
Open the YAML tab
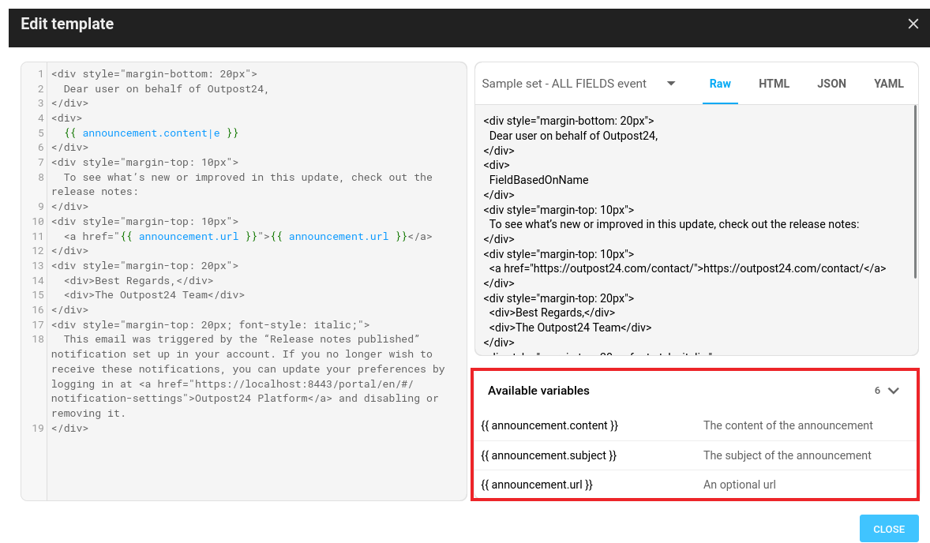click(888, 84)
